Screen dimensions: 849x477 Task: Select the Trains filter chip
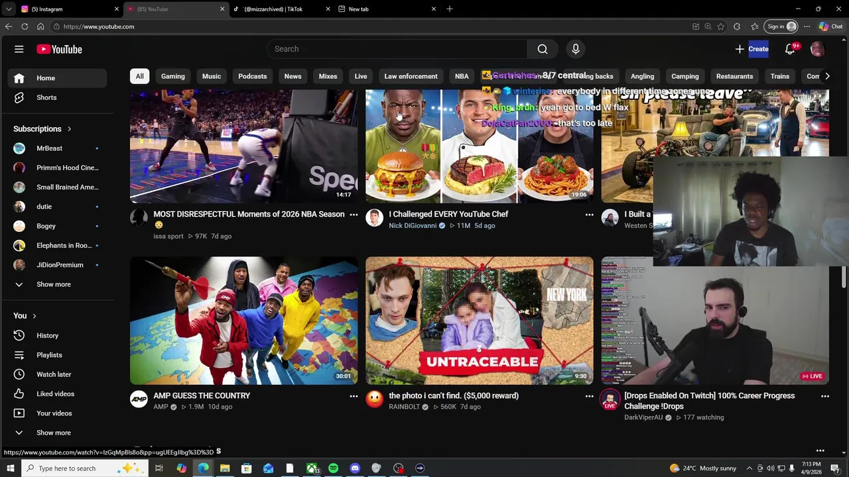[x=780, y=76]
